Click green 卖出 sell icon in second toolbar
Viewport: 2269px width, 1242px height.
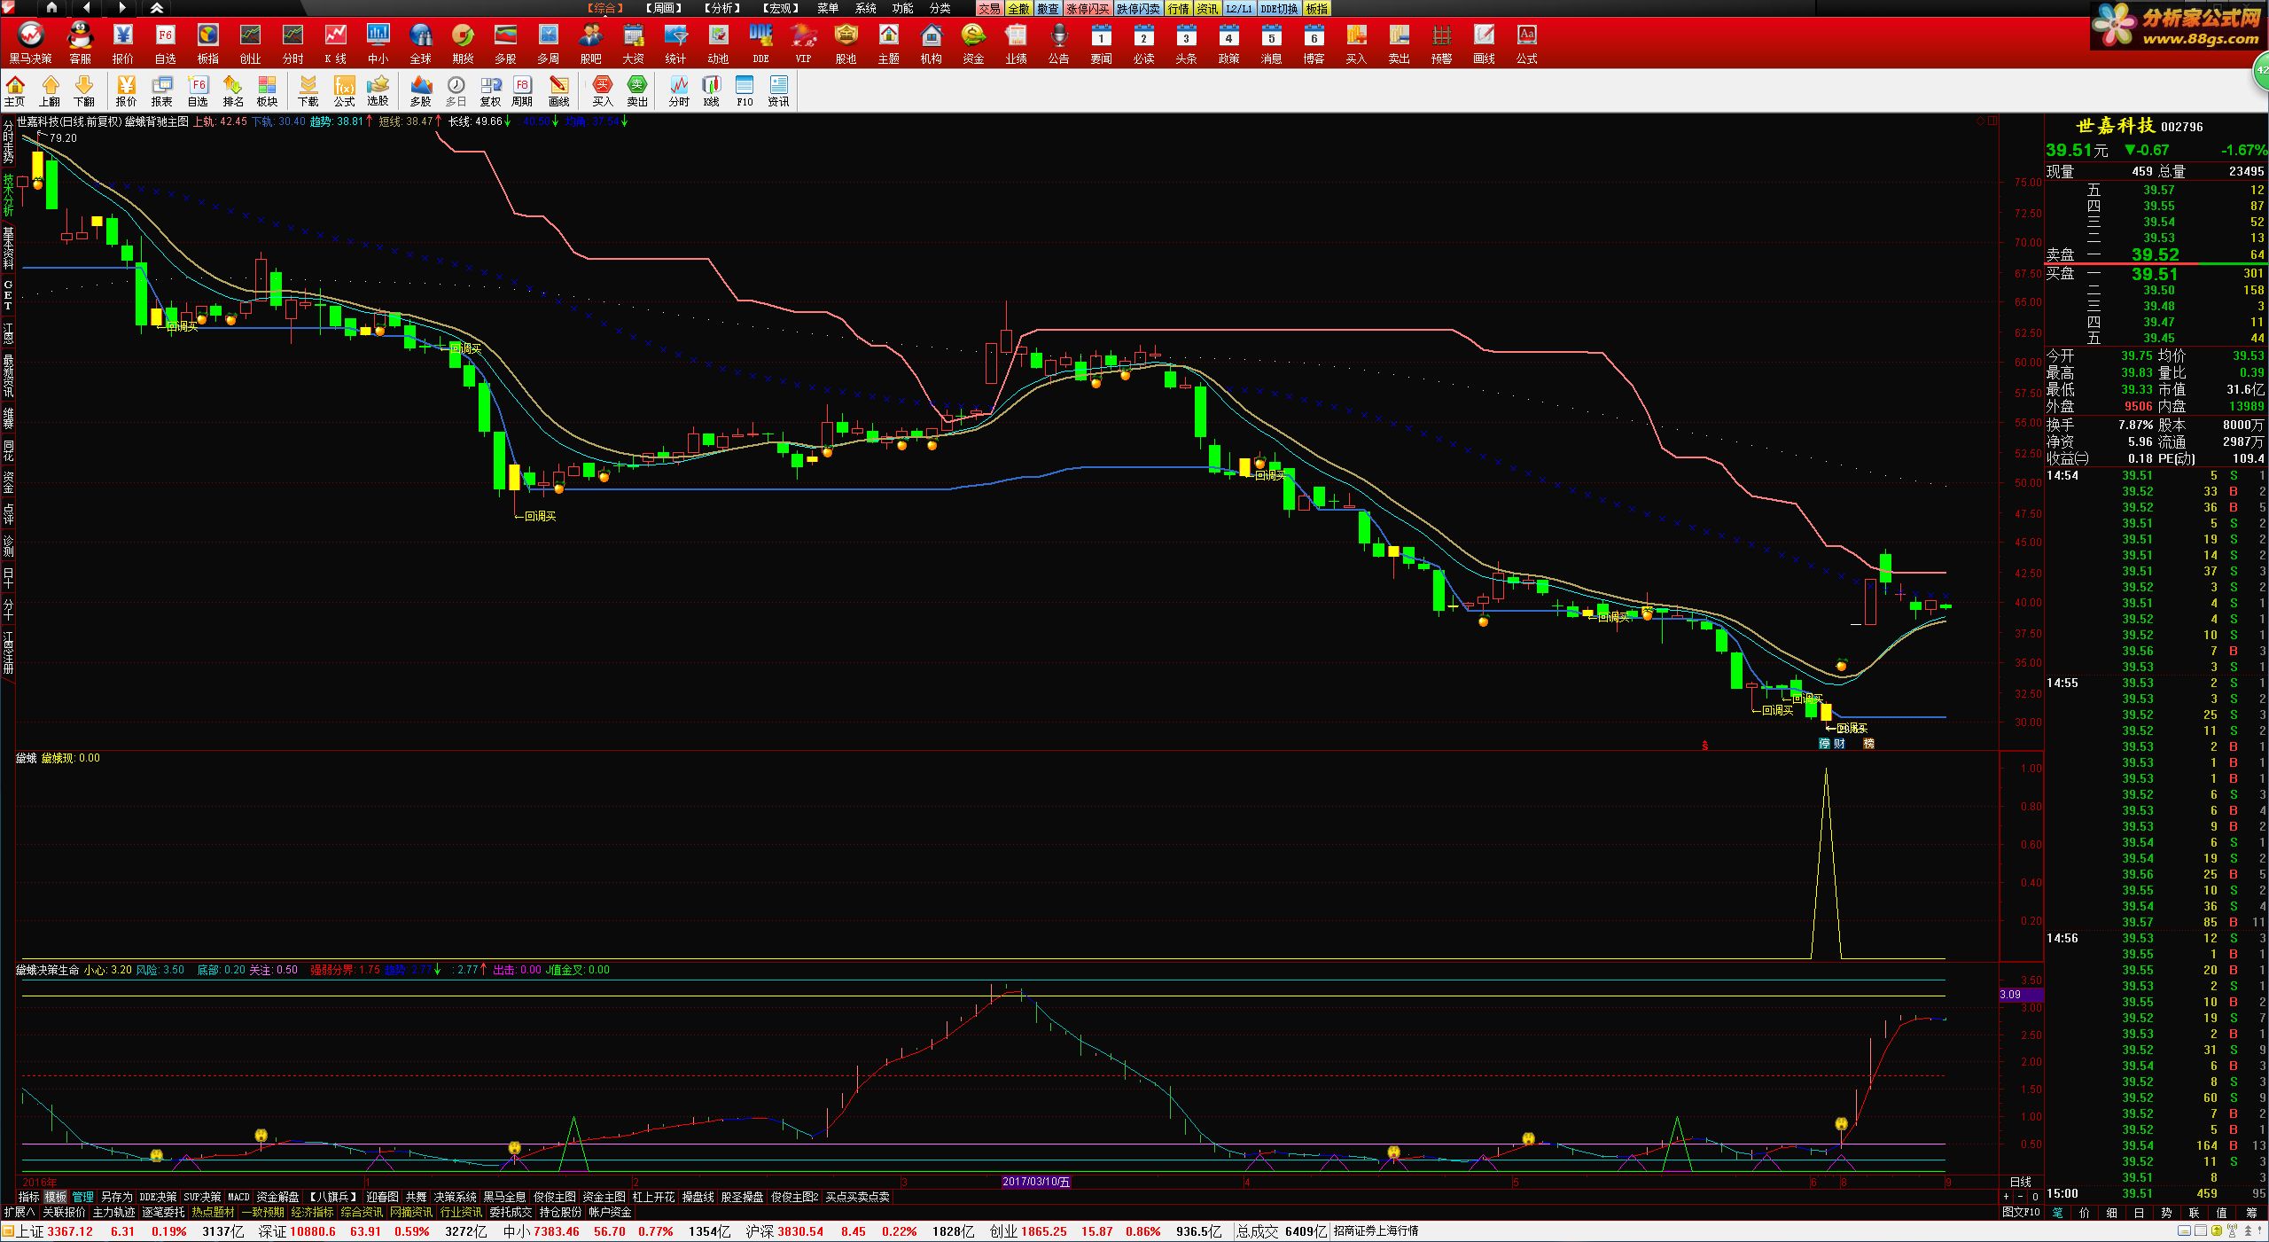[x=637, y=90]
